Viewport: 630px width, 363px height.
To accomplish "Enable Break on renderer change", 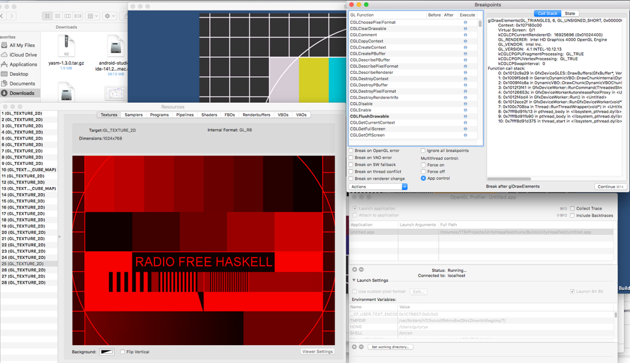I will point(351,178).
